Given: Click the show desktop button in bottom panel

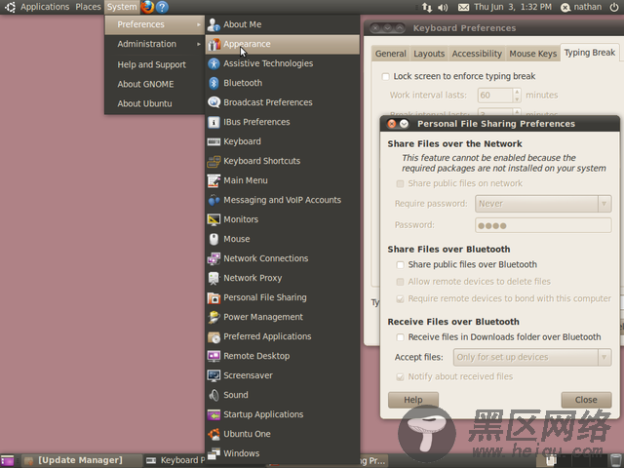Looking at the screenshot, I should [x=7, y=461].
